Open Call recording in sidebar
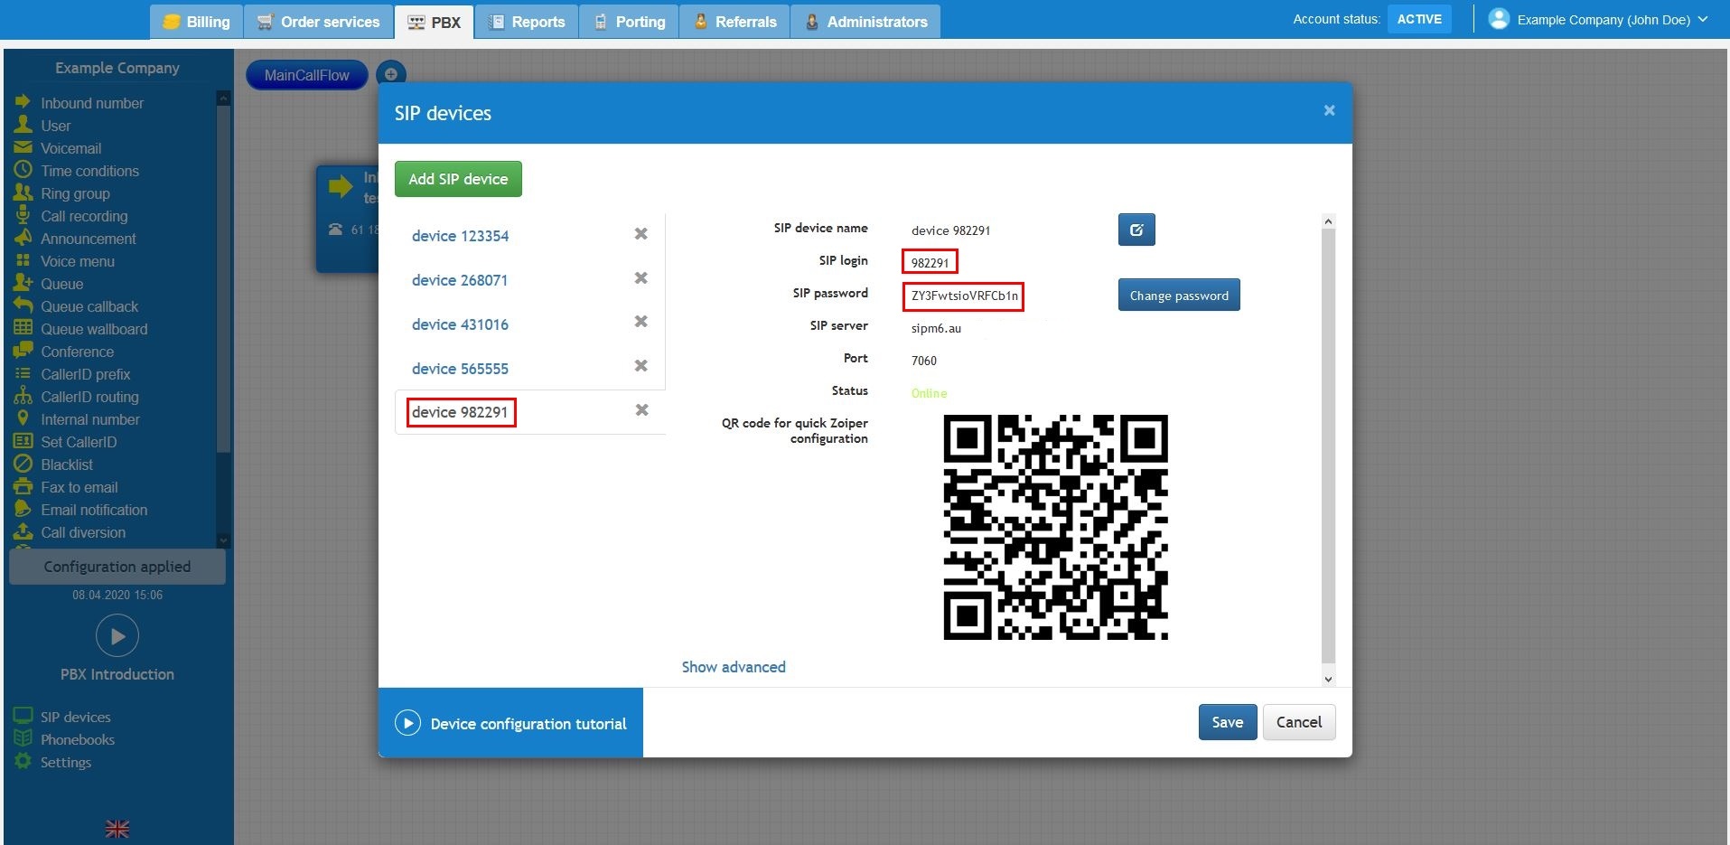1730x845 pixels. [x=84, y=216]
